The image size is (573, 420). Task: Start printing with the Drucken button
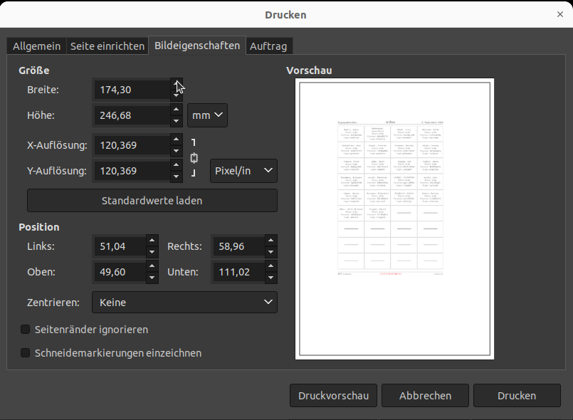tap(517, 395)
